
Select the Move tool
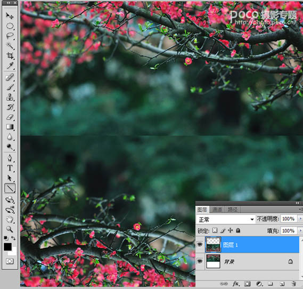[x=10, y=15]
